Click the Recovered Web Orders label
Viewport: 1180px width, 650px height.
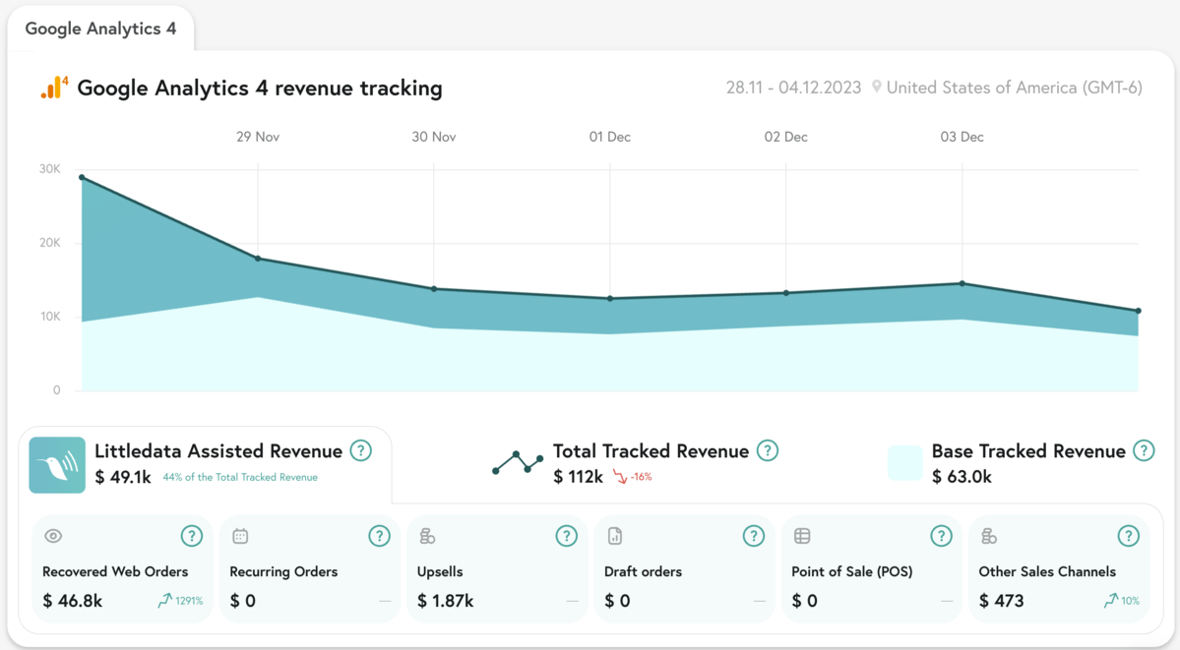(x=115, y=571)
